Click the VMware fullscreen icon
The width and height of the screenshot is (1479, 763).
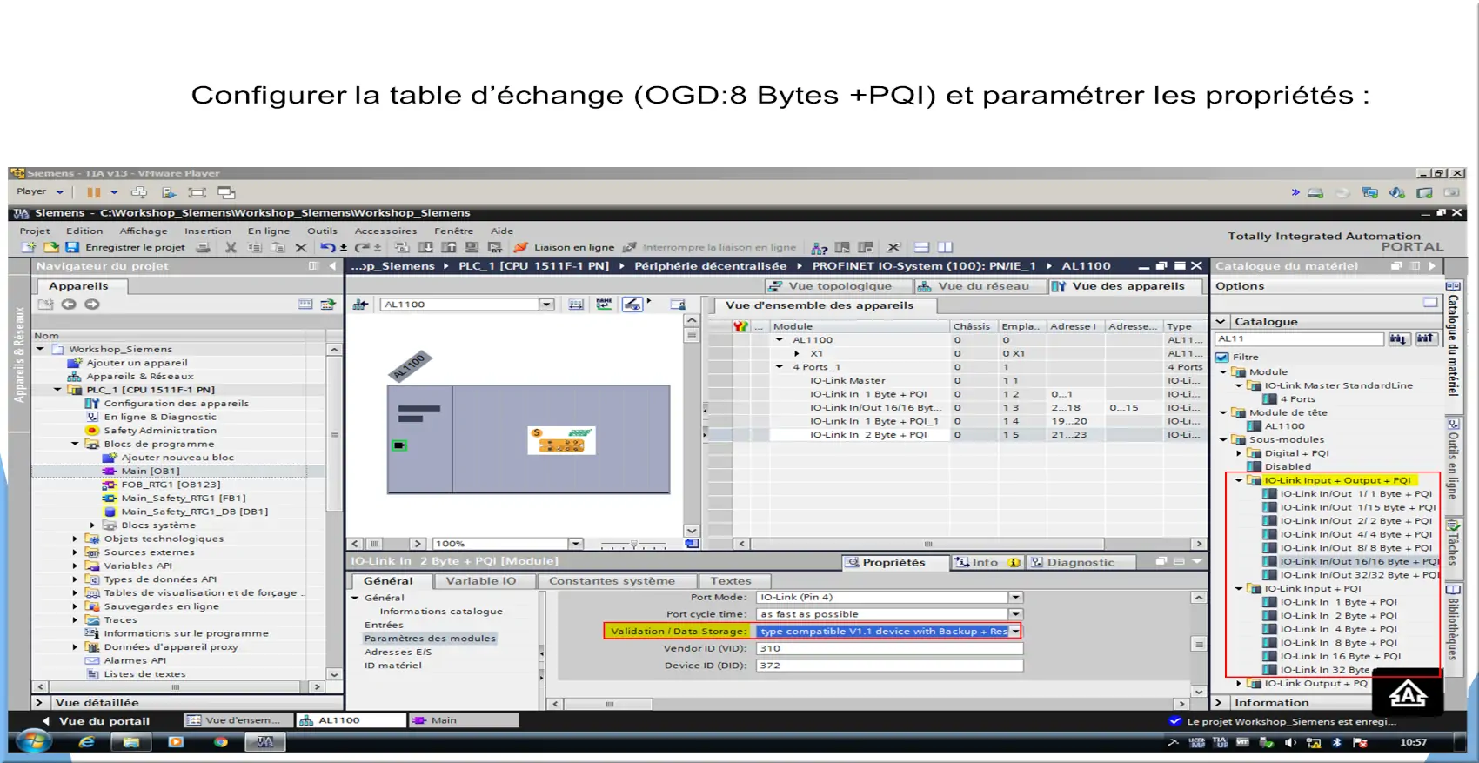coord(197,192)
